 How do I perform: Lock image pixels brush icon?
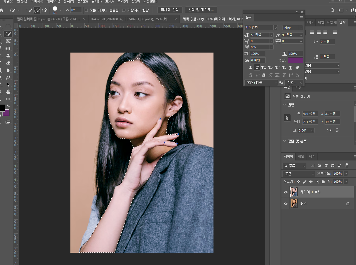tap(305, 182)
